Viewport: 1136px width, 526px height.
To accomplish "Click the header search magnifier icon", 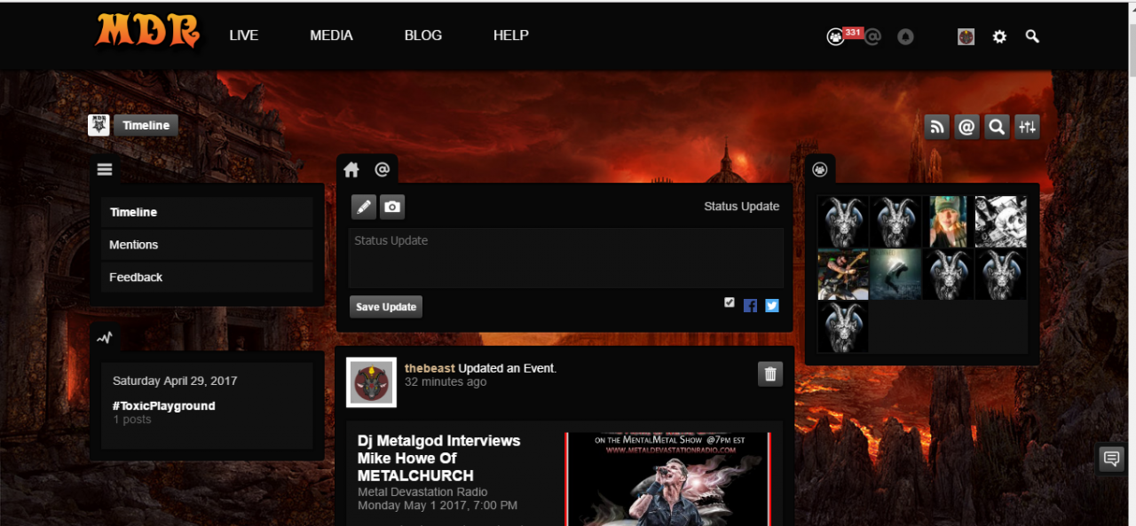I will coord(1032,36).
